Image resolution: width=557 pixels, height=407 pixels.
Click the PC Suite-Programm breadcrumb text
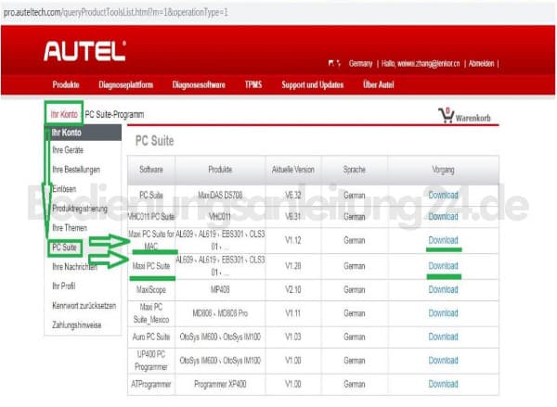pyautogui.click(x=114, y=114)
